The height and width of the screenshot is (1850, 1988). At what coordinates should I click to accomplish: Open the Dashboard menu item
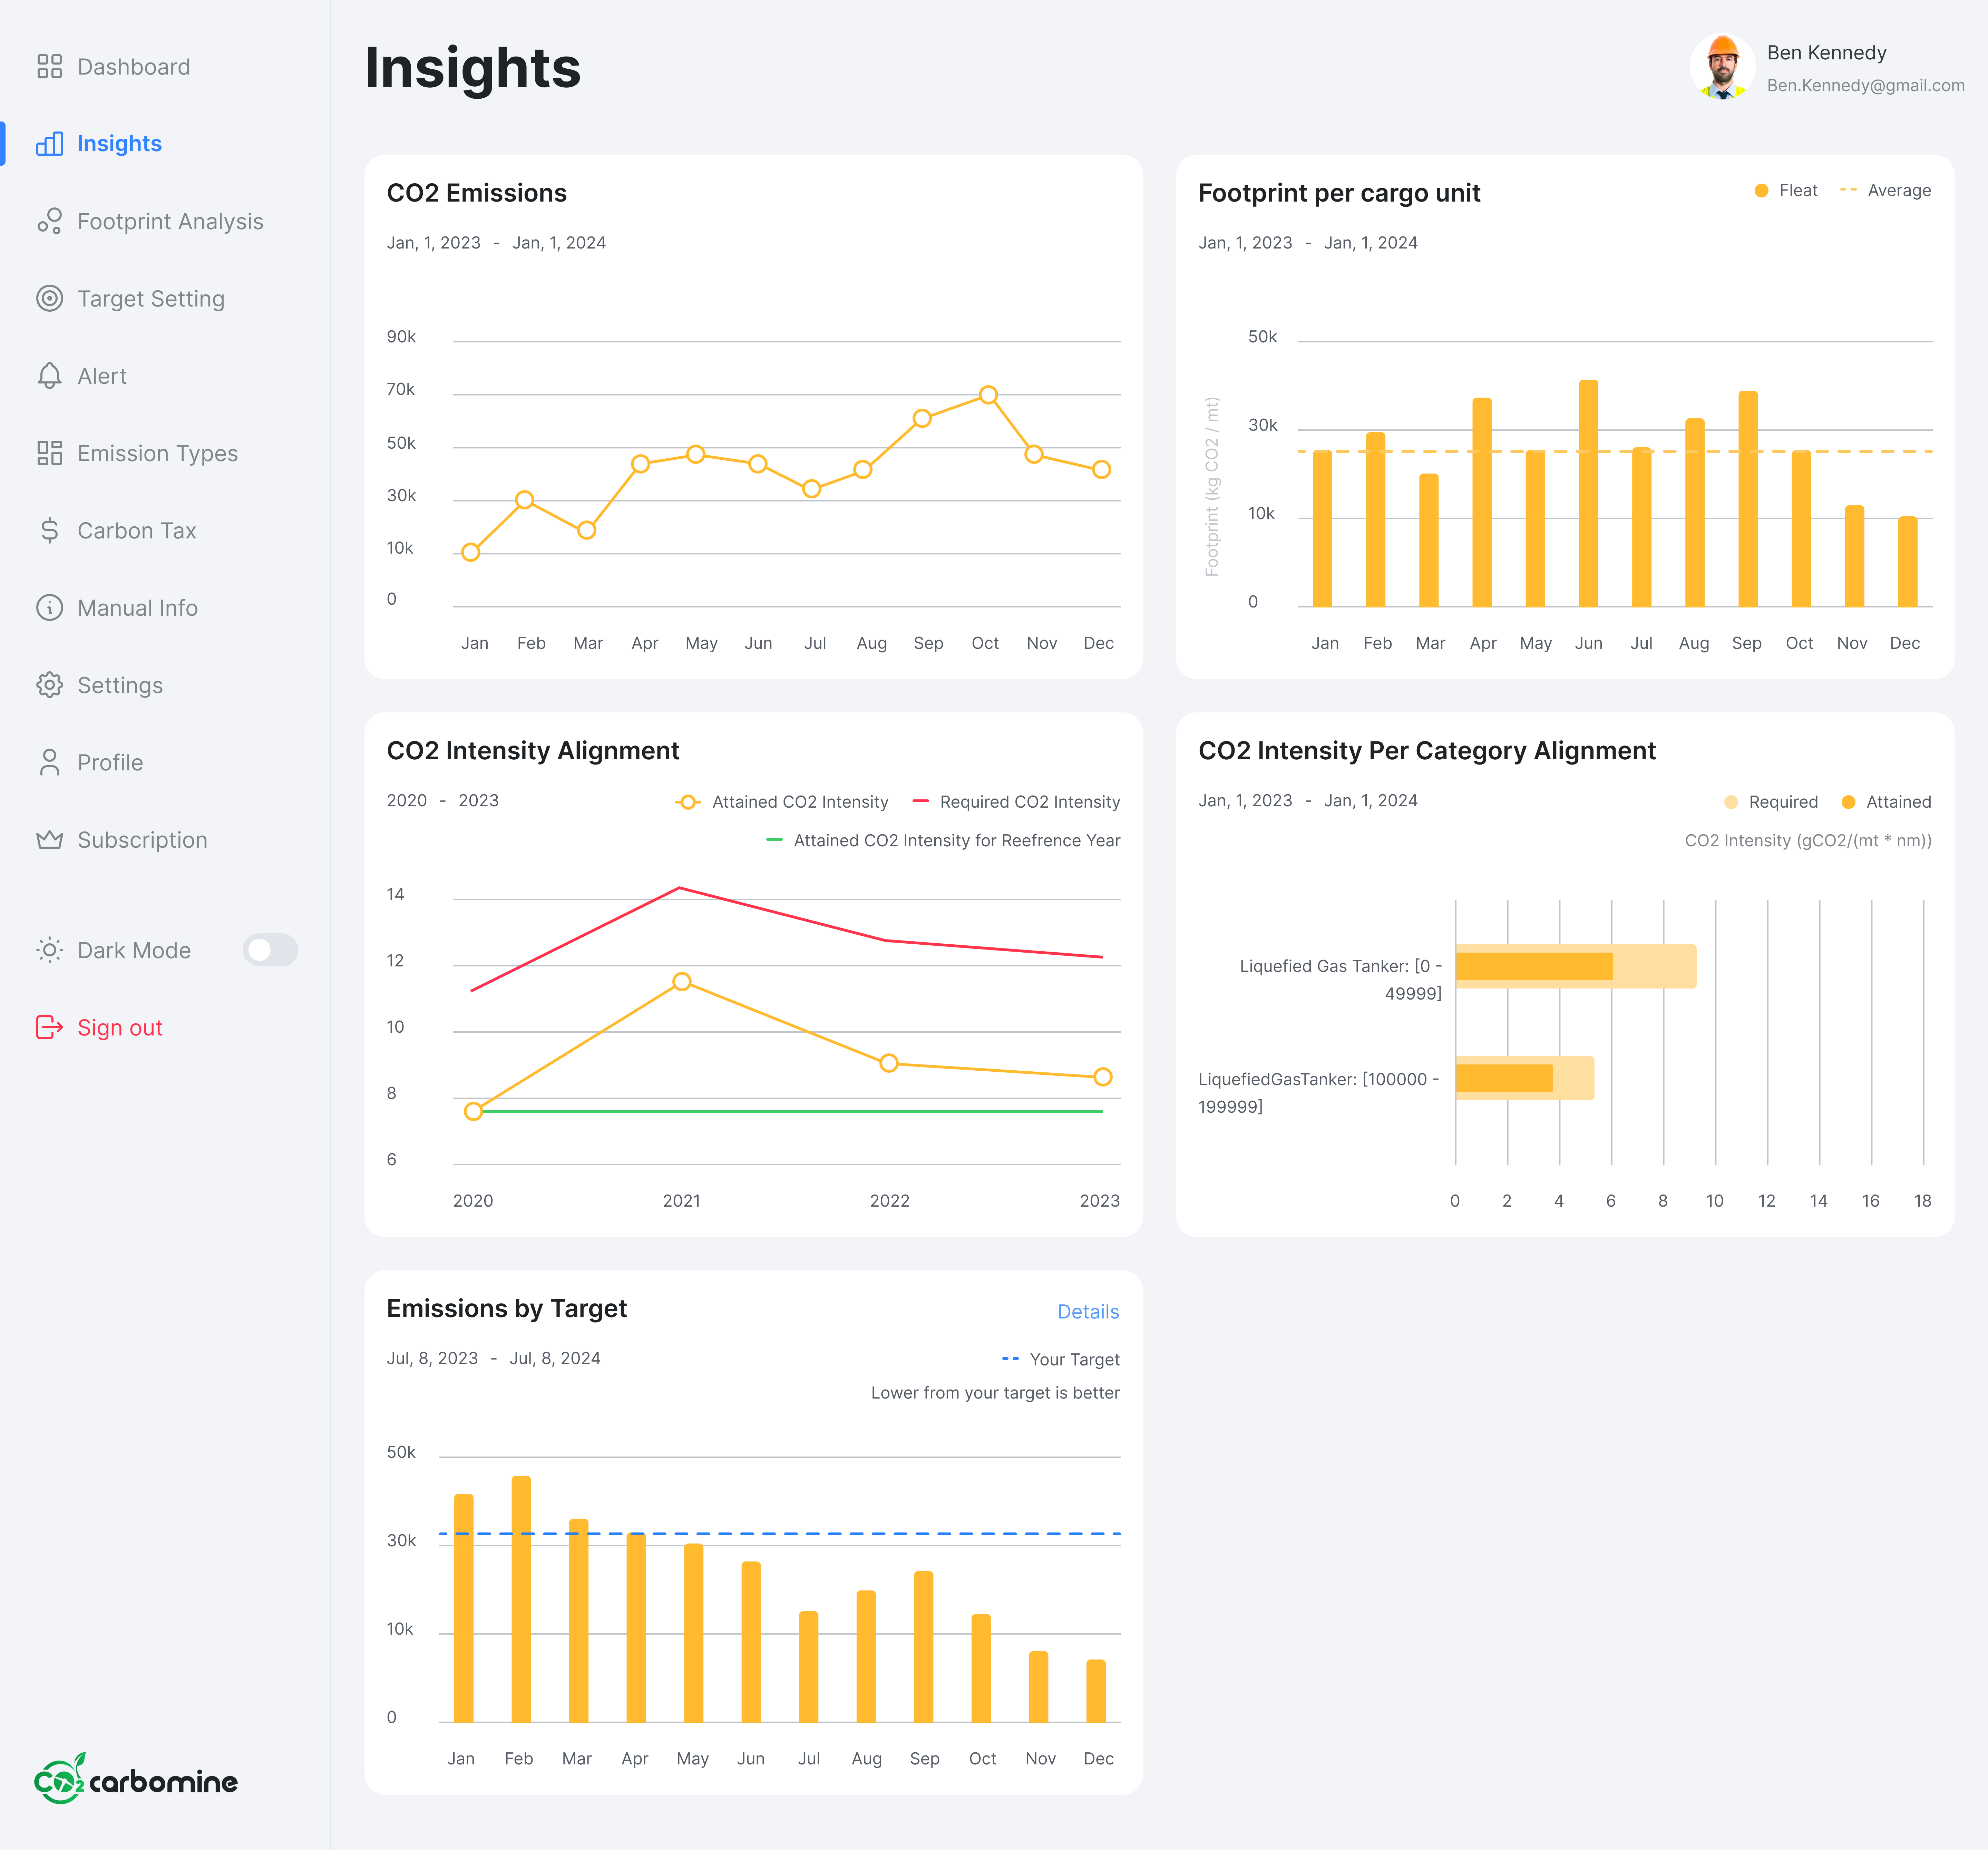134,67
